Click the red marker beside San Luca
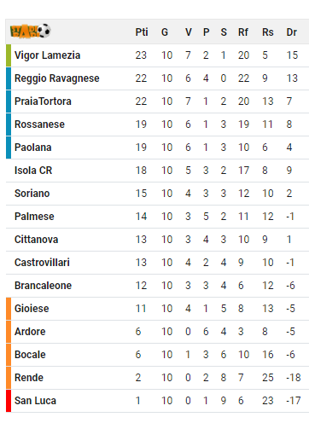This screenshot has width=309, height=423. 9,401
